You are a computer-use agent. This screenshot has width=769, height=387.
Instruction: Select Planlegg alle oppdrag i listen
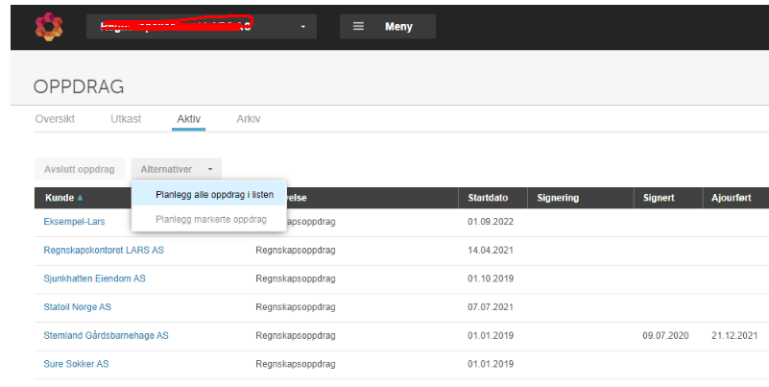pos(214,195)
